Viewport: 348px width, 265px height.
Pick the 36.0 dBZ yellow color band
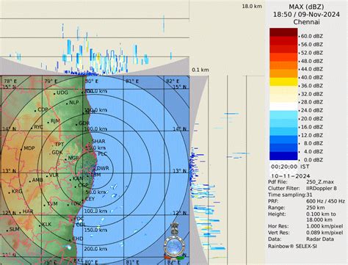(x=283, y=81)
